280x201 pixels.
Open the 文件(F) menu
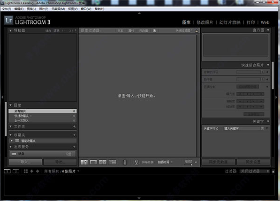point(7,9)
